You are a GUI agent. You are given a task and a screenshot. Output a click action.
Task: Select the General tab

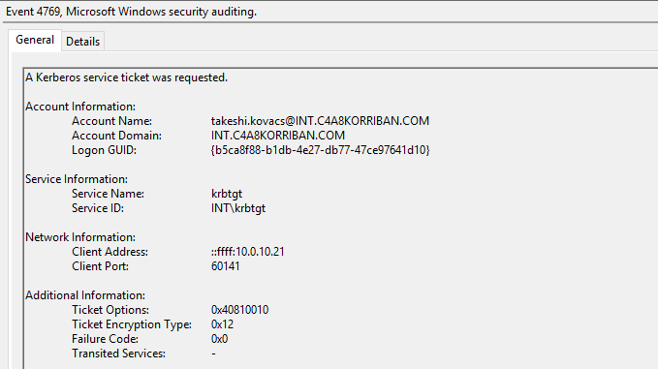click(35, 41)
